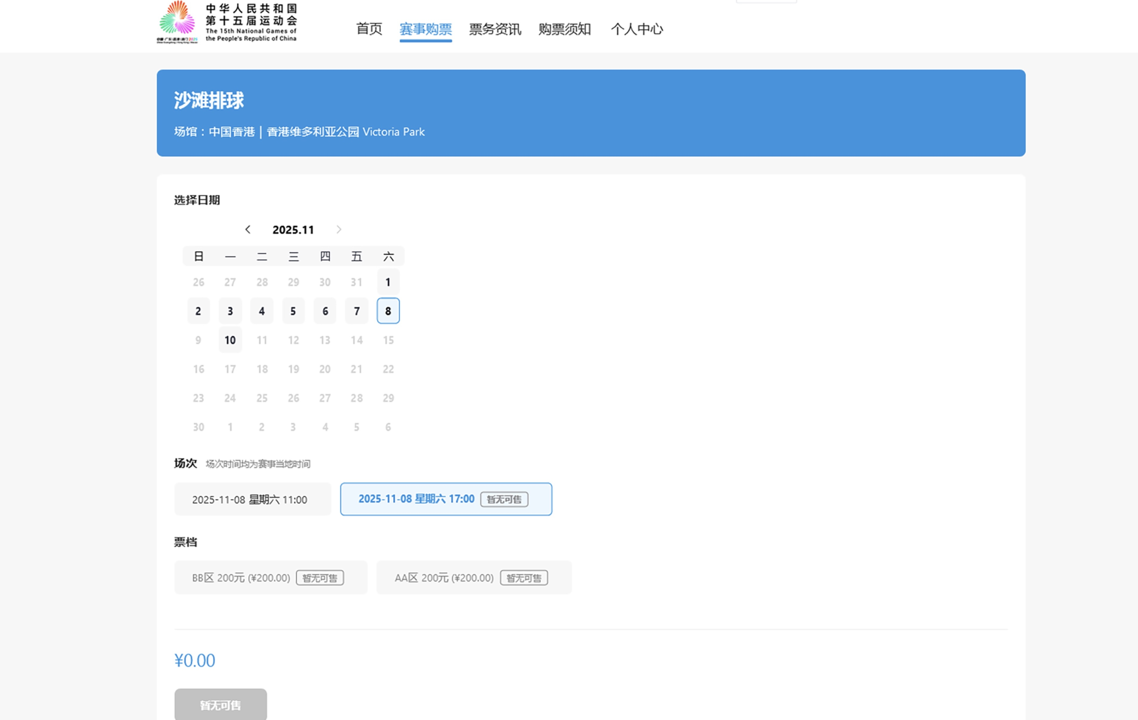Select BB区 200元 ticket tier
Screen dimensions: 1138x720
click(271, 578)
